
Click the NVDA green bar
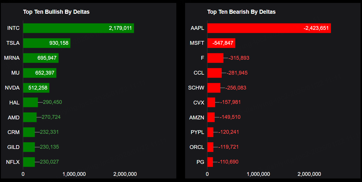36,88
